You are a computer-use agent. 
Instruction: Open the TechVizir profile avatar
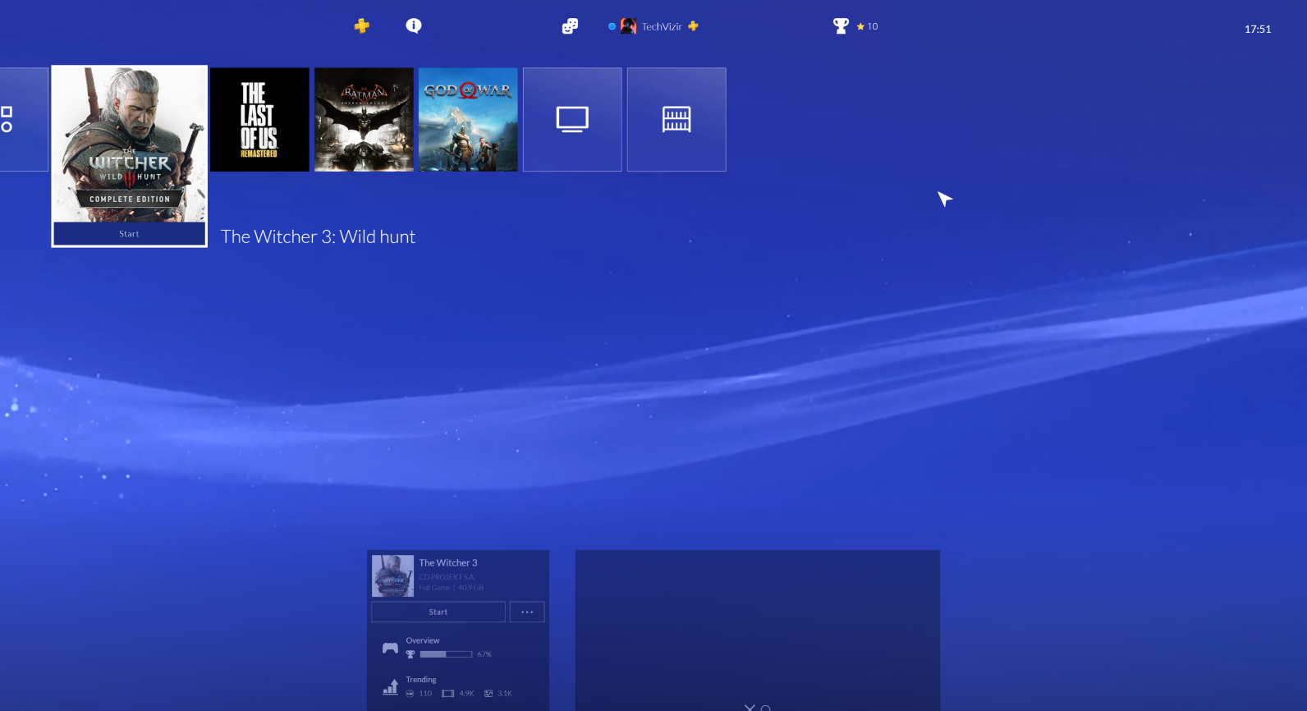coord(628,26)
